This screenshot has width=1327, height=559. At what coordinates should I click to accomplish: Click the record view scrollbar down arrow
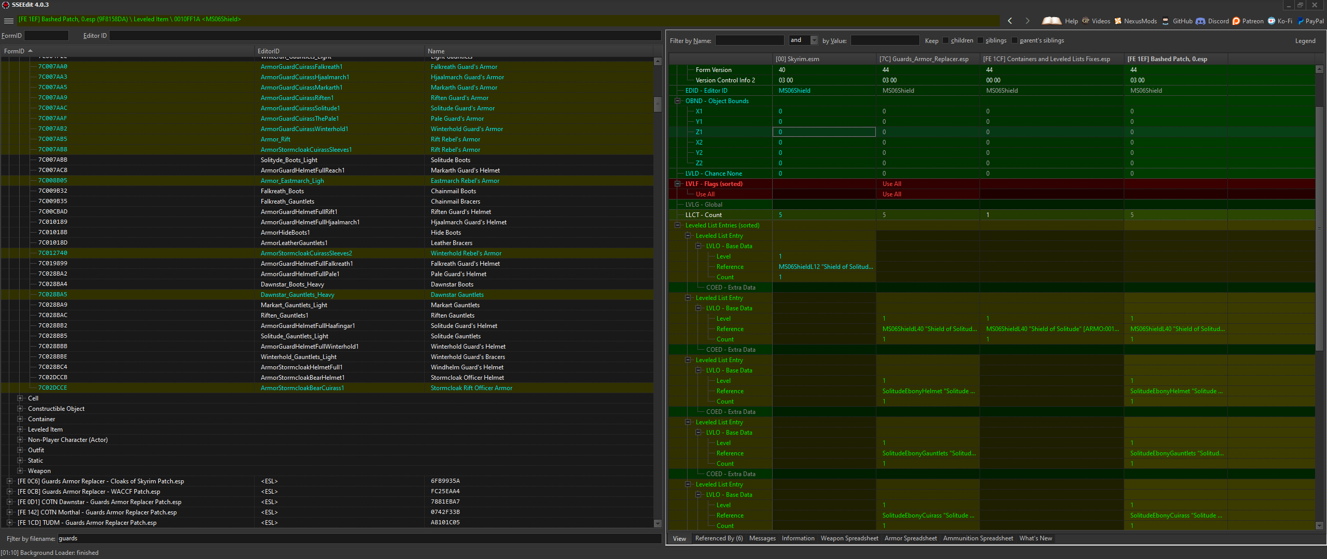tap(1319, 525)
